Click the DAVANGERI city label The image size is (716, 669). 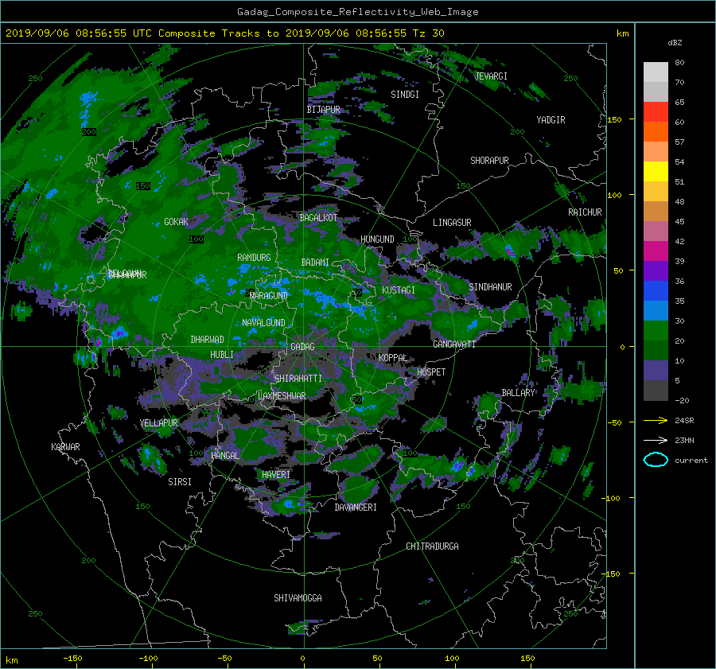click(356, 508)
